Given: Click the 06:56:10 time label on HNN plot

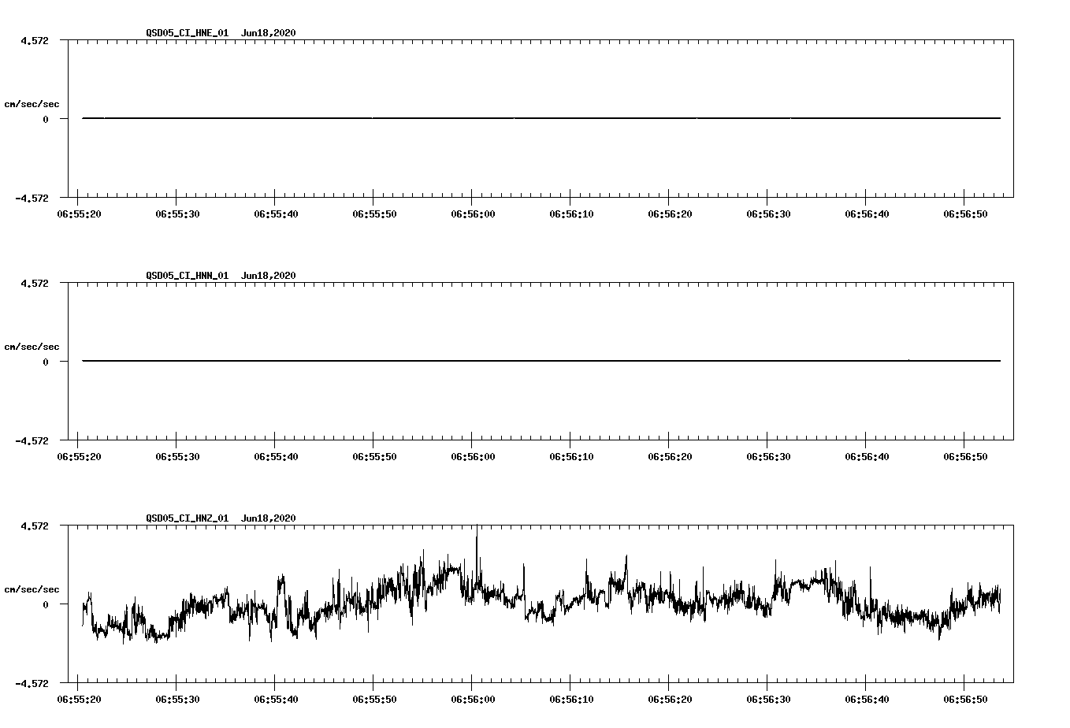Looking at the screenshot, I should click(570, 457).
